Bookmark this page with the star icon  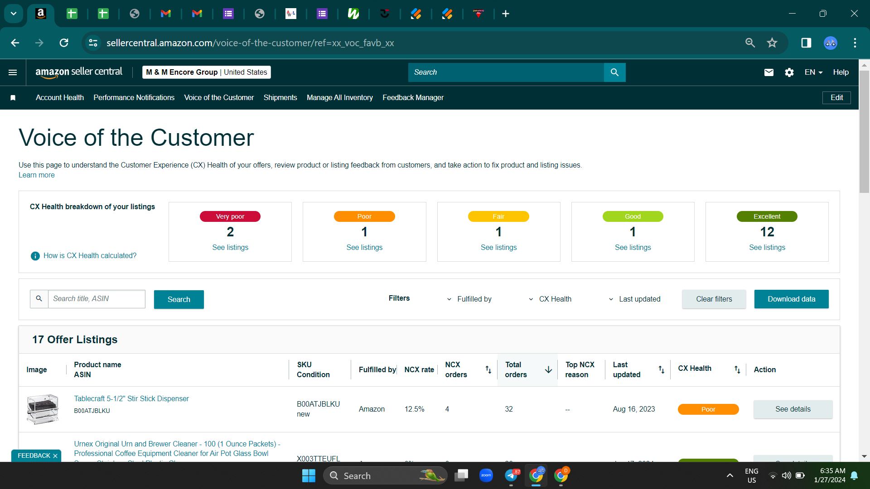click(772, 43)
